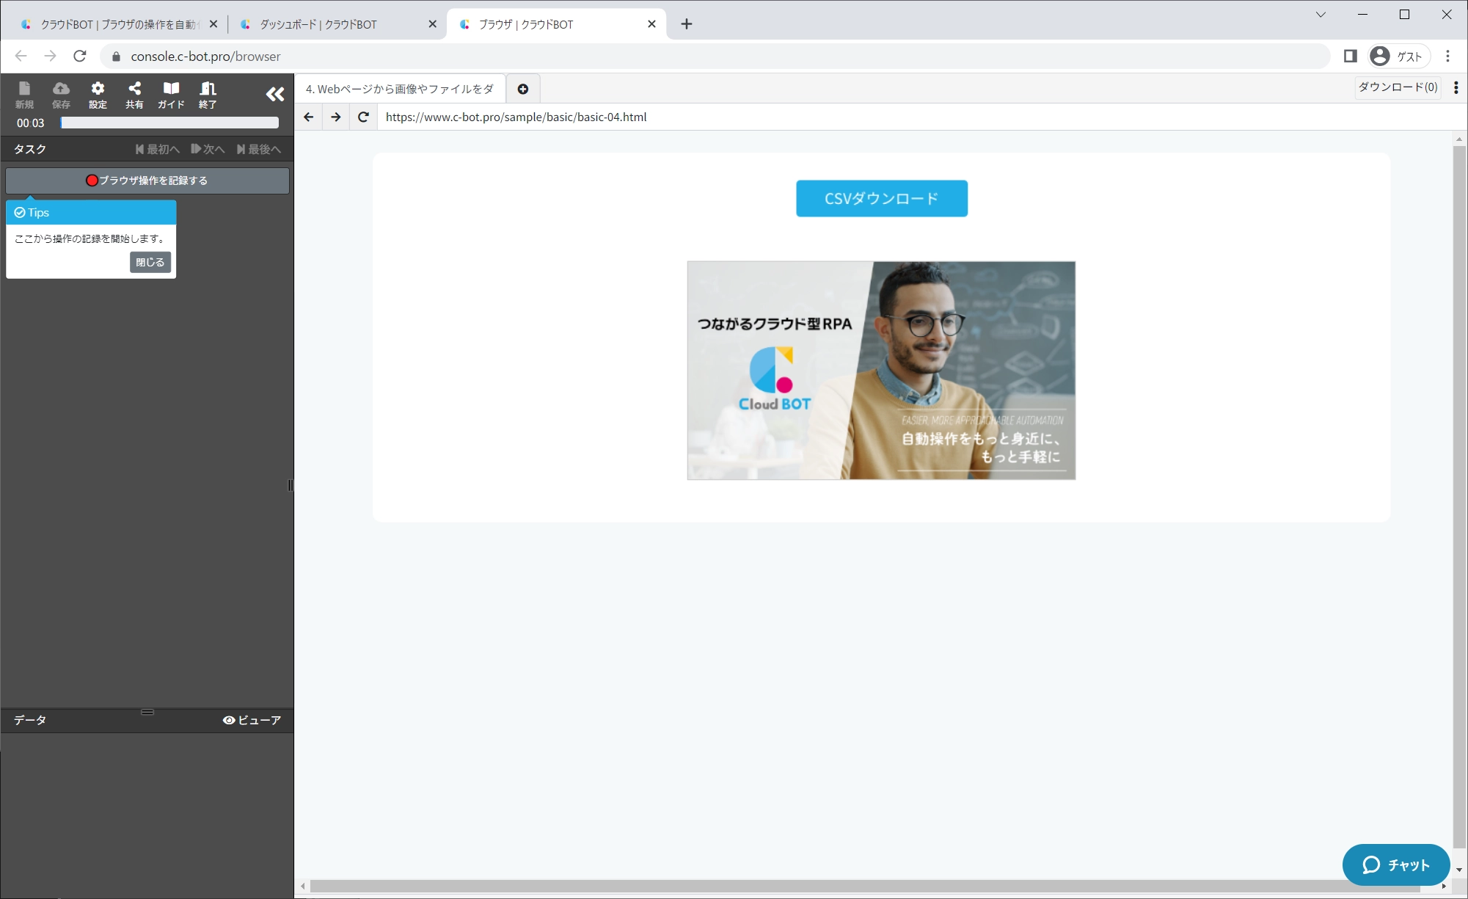Go back in the embedded browser
Screen dimensions: 1468x899
(309, 117)
